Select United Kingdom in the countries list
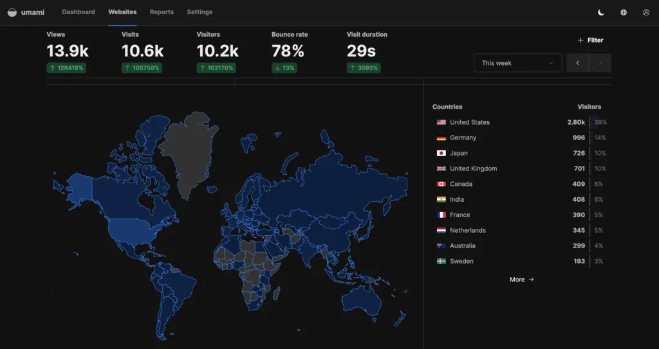This screenshot has height=349, width=659. click(x=473, y=168)
